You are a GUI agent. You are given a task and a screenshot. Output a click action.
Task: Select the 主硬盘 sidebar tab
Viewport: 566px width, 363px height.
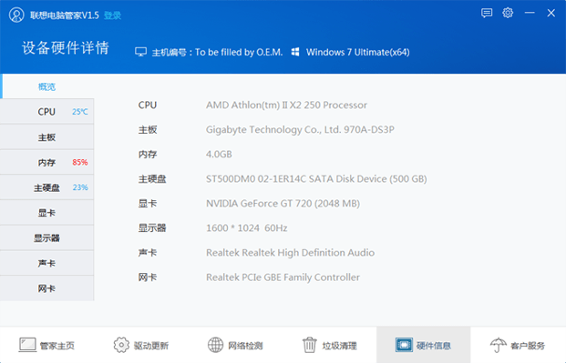click(x=46, y=187)
